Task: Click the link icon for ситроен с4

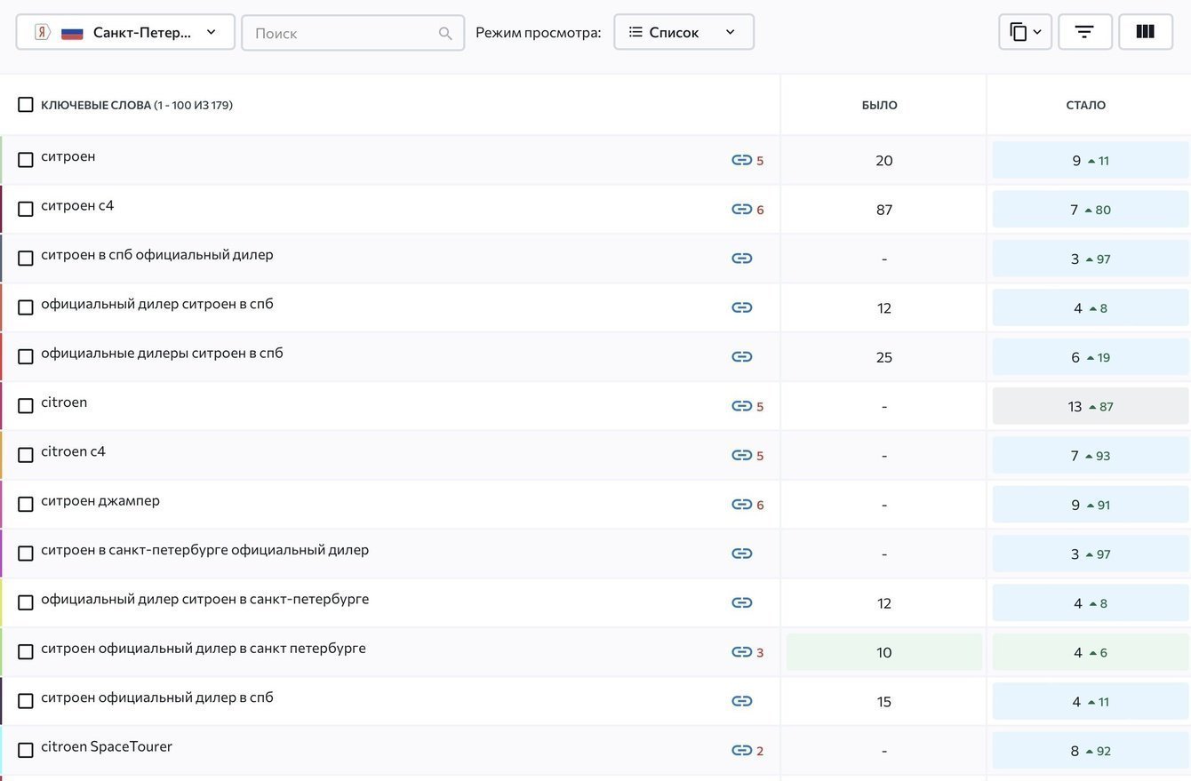Action: pos(741,210)
